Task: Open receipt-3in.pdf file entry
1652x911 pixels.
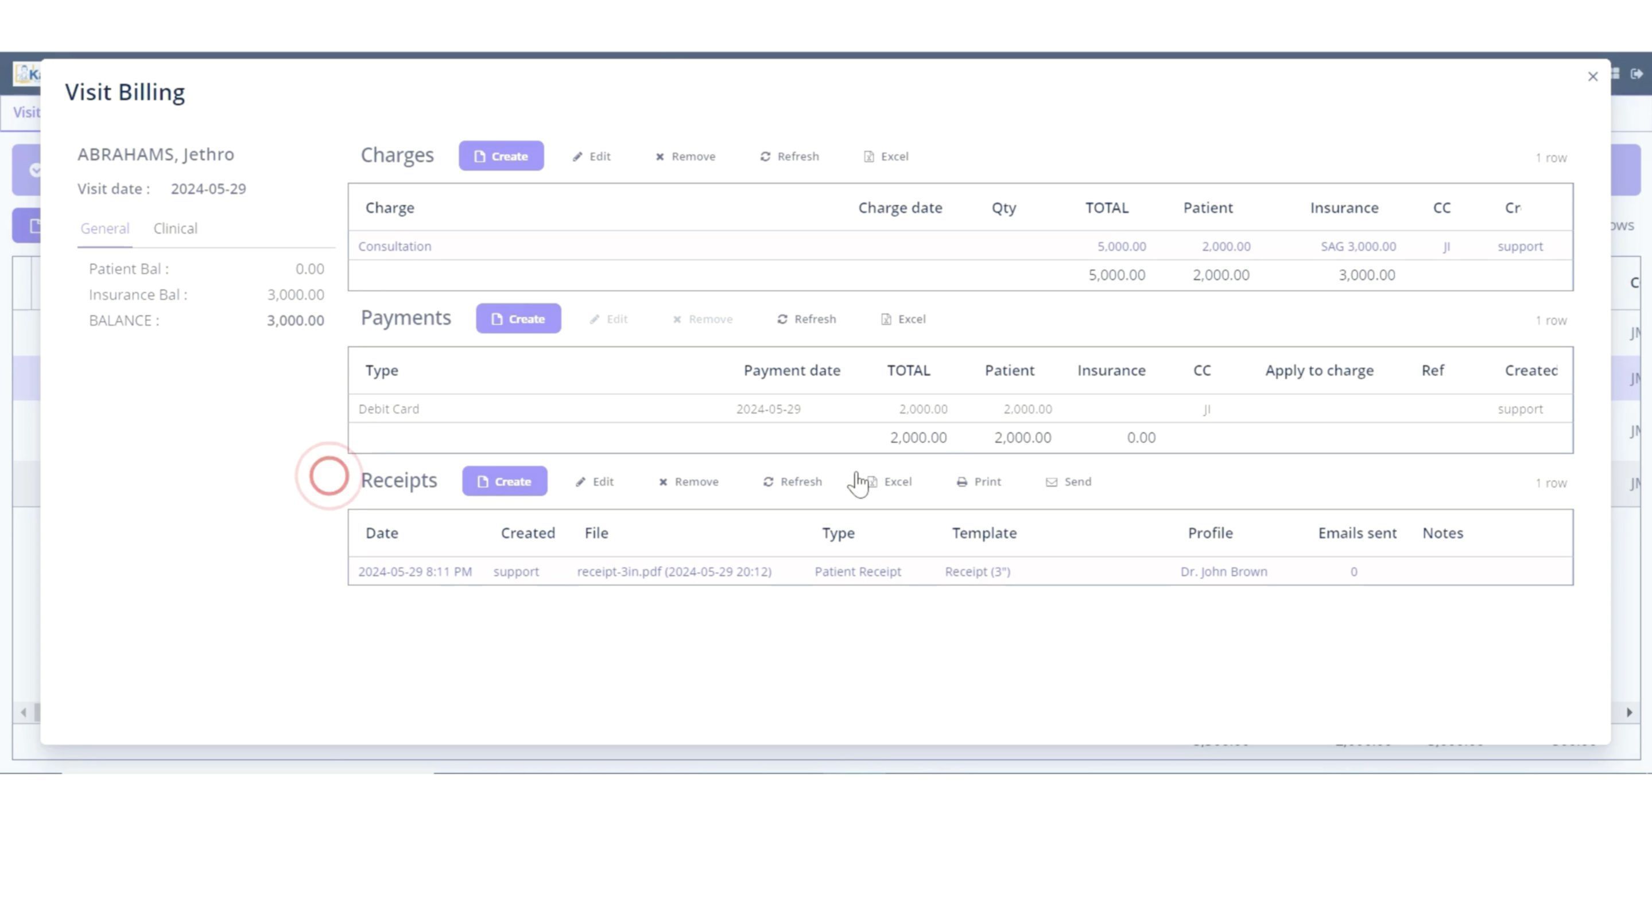Action: (x=673, y=572)
